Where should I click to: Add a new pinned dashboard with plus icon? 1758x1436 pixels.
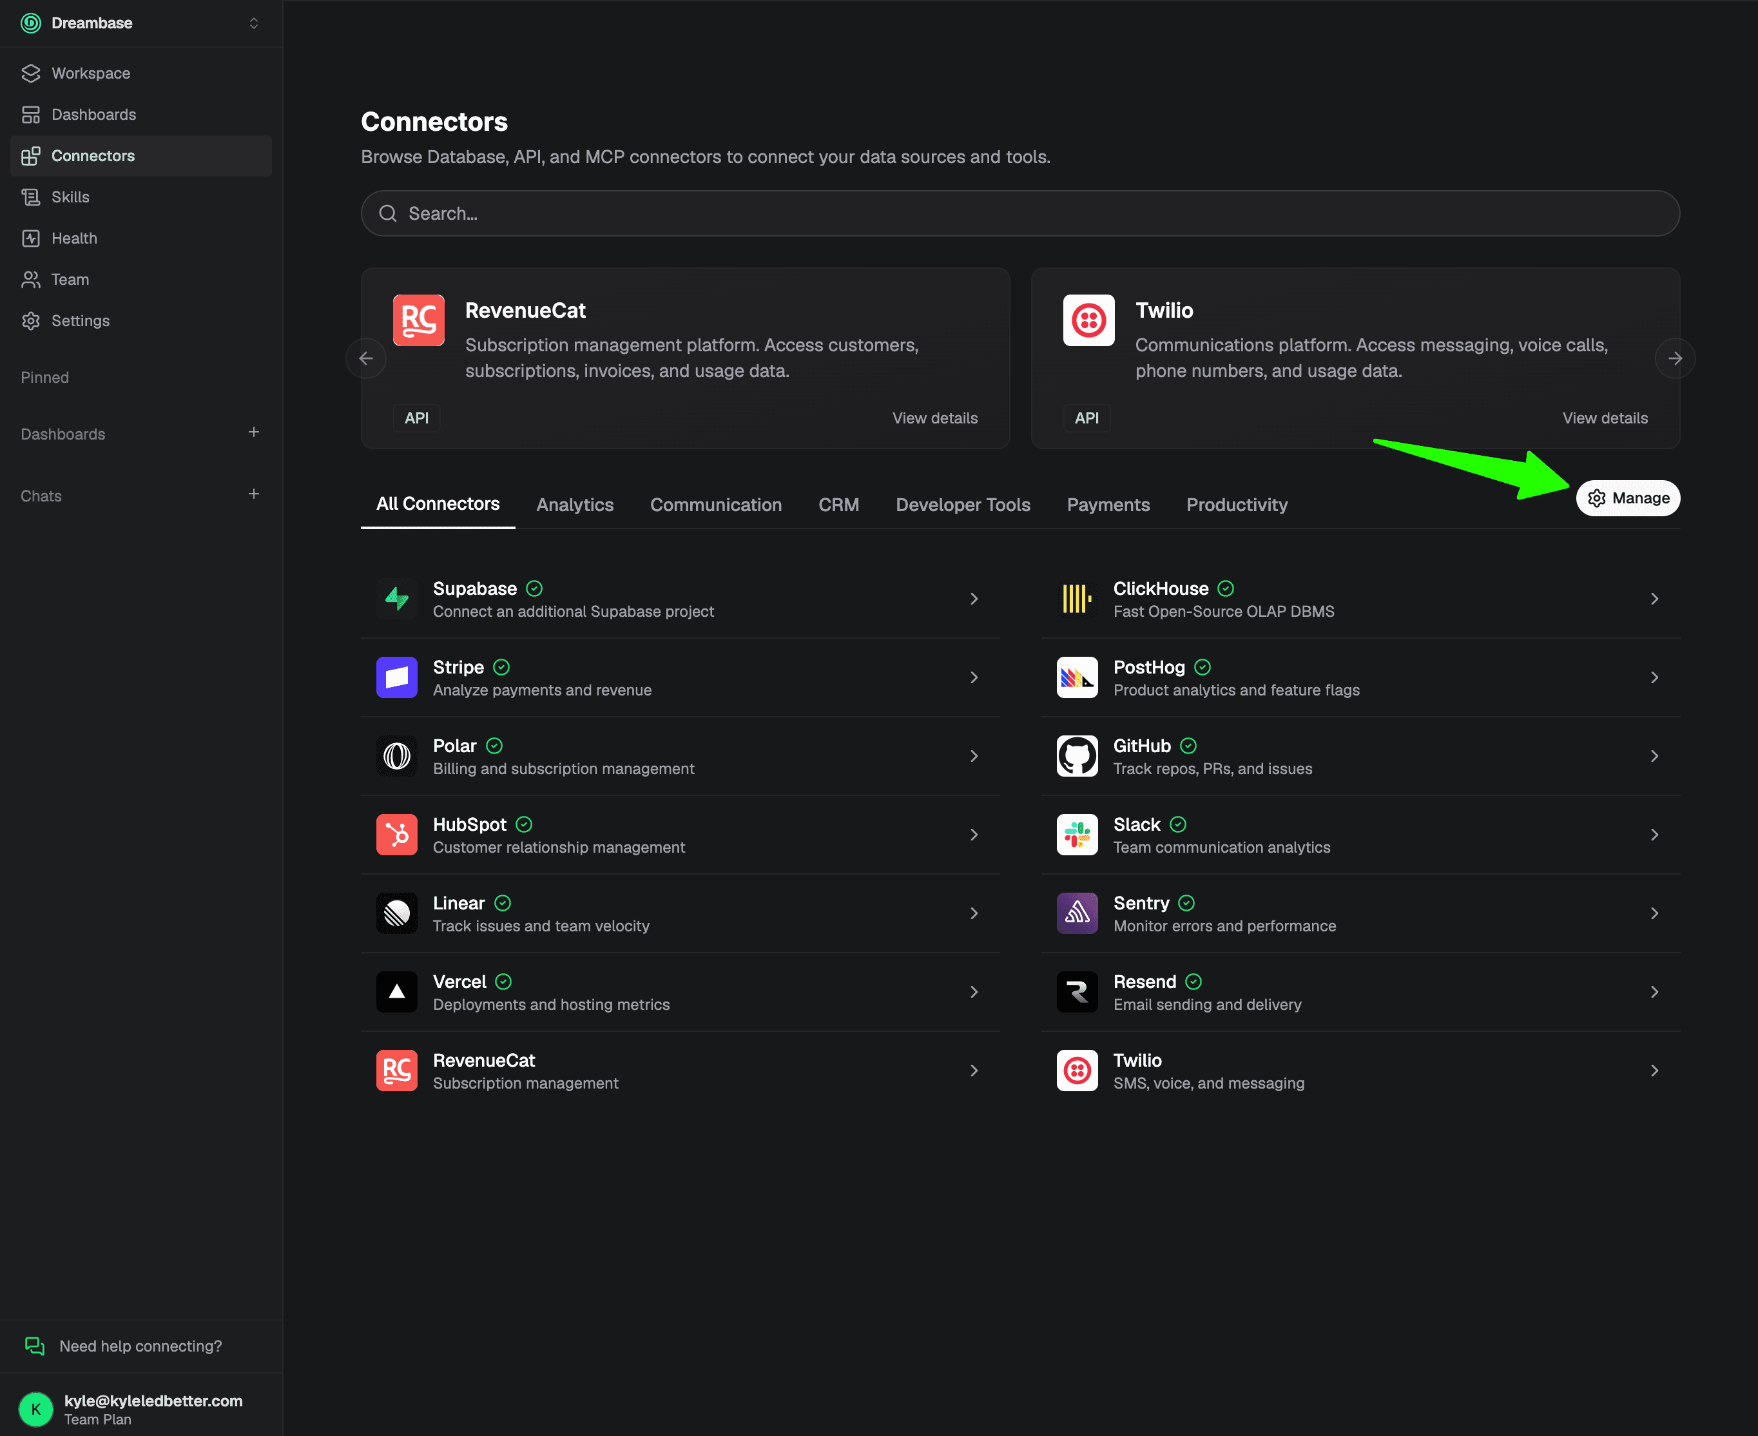pyautogui.click(x=254, y=432)
